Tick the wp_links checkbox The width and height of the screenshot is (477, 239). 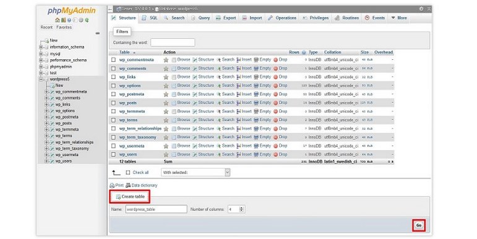[113, 77]
